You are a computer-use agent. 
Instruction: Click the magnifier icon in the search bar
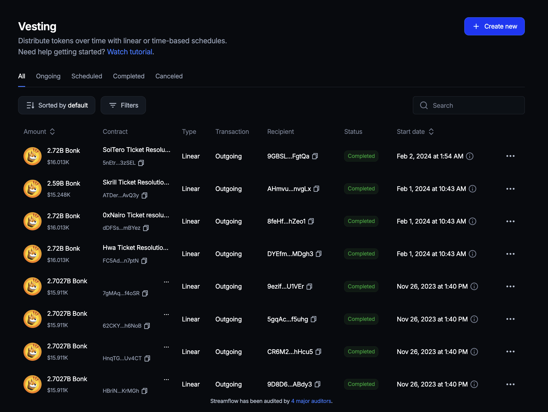[x=424, y=105]
